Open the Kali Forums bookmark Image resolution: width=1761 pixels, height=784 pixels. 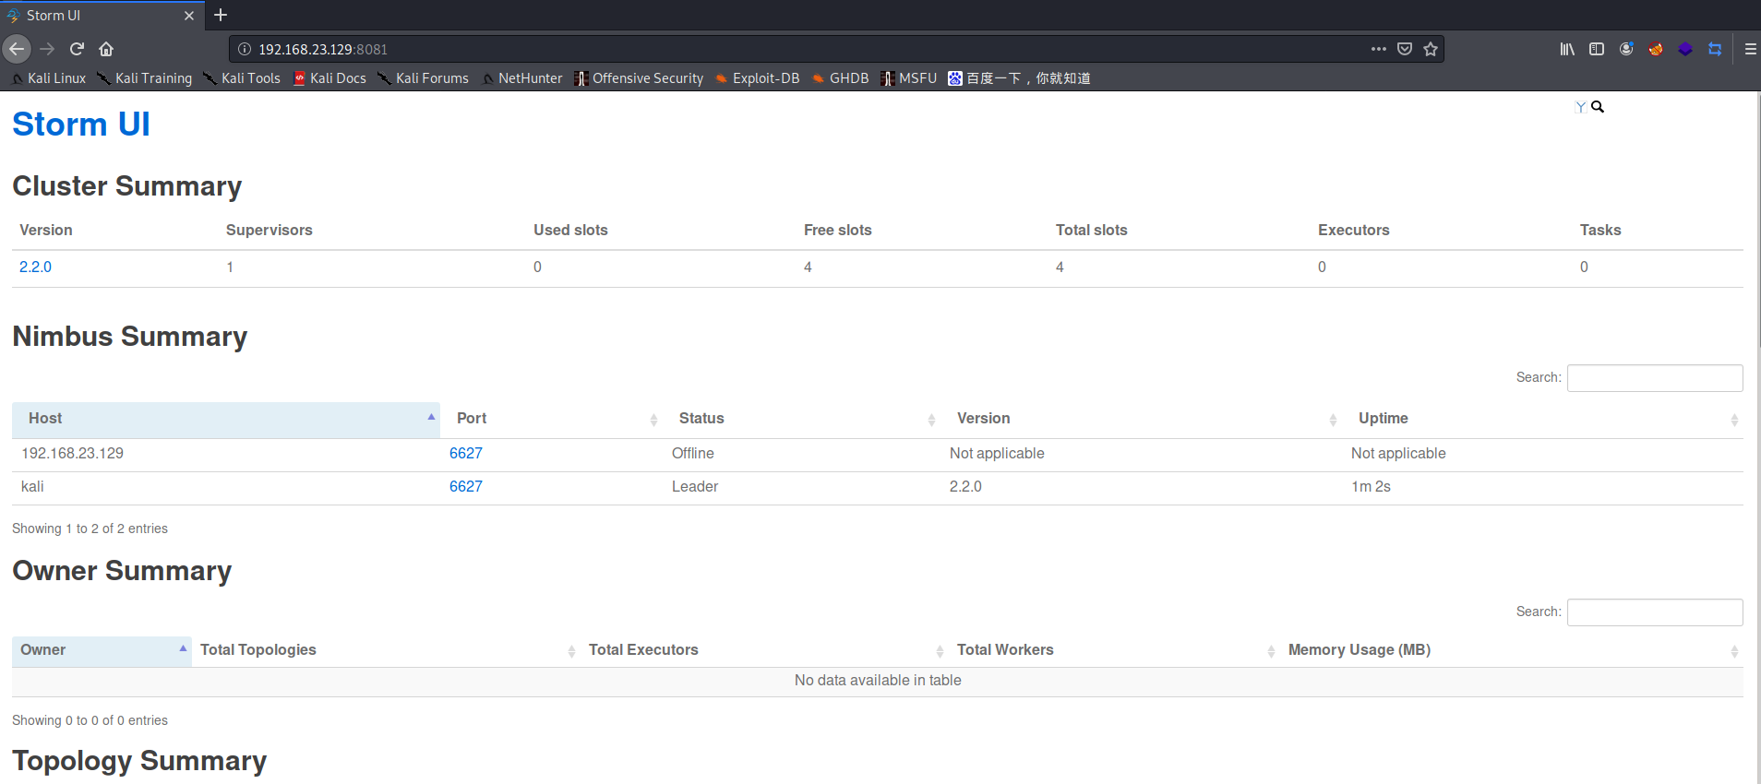[x=424, y=78]
